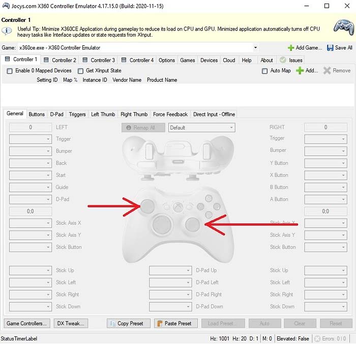Expand the left Bumper mapping dropdown
Viewport: 356px width, 344px height.
[x=31, y=151]
